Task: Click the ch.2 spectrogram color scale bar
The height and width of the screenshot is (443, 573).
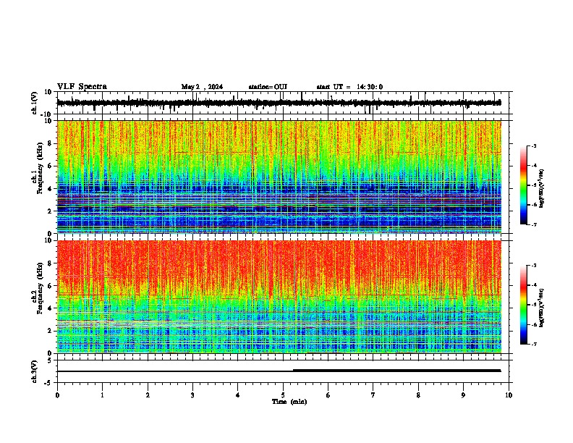Action: [524, 305]
